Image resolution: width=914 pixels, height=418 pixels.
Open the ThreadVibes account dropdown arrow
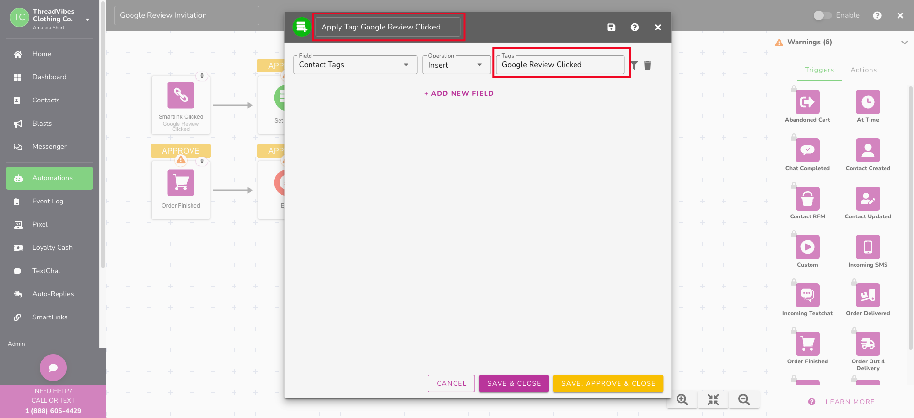point(88,20)
